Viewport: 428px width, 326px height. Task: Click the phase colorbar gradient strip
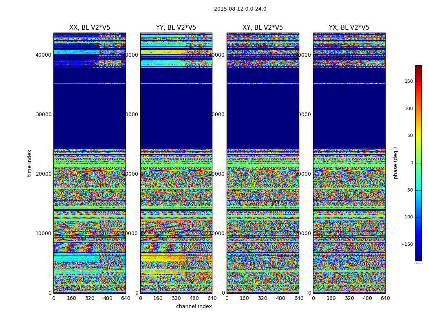coord(419,163)
